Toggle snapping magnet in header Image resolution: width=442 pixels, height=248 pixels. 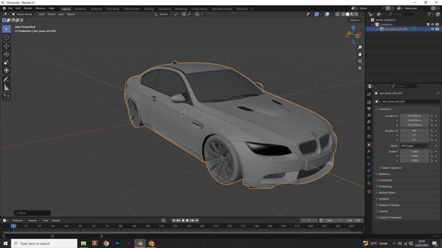184,14
